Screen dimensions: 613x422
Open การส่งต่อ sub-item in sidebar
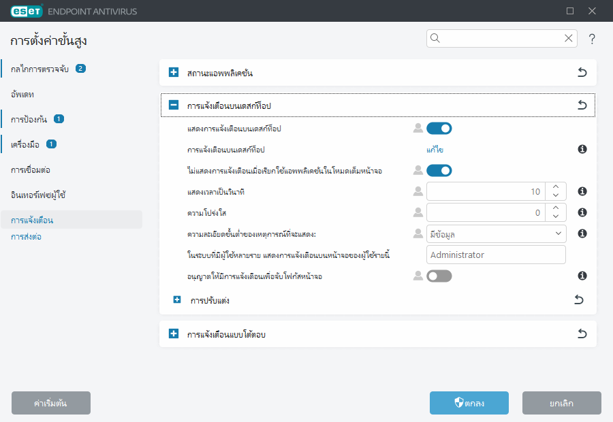[26, 237]
